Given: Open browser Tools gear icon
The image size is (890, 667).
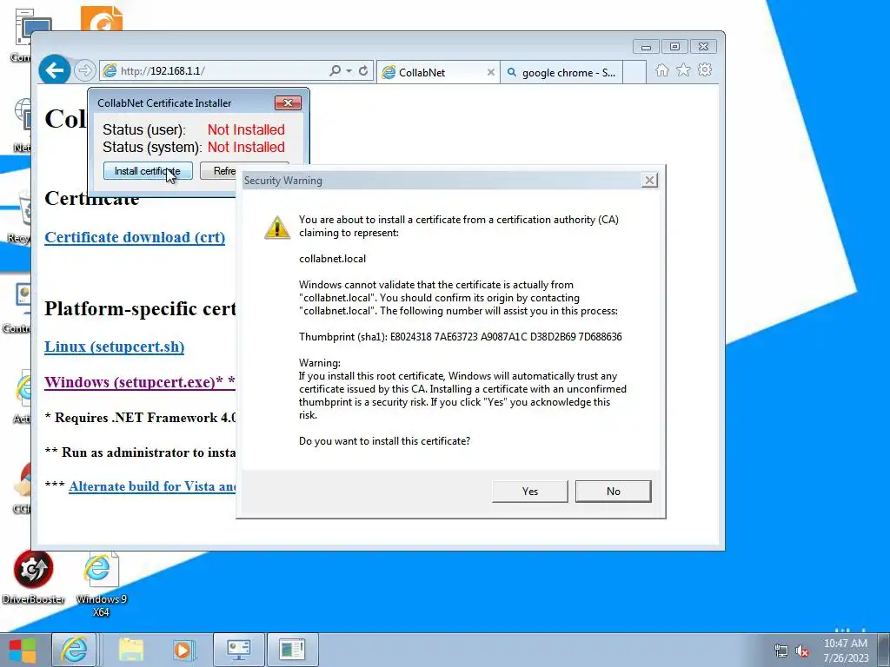Looking at the screenshot, I should (705, 69).
